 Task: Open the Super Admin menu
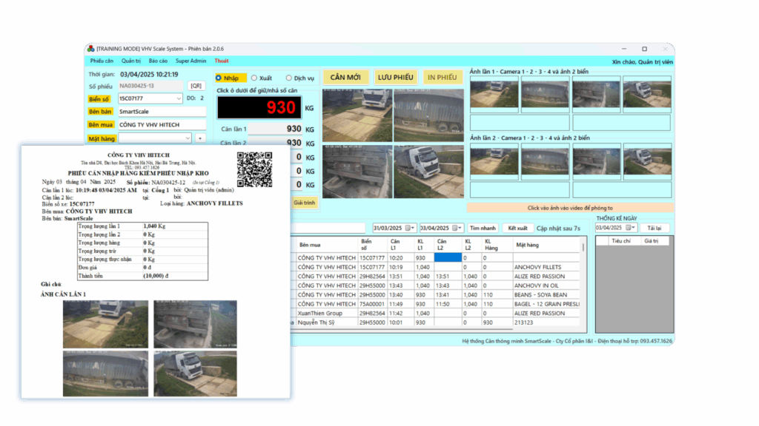click(x=190, y=61)
